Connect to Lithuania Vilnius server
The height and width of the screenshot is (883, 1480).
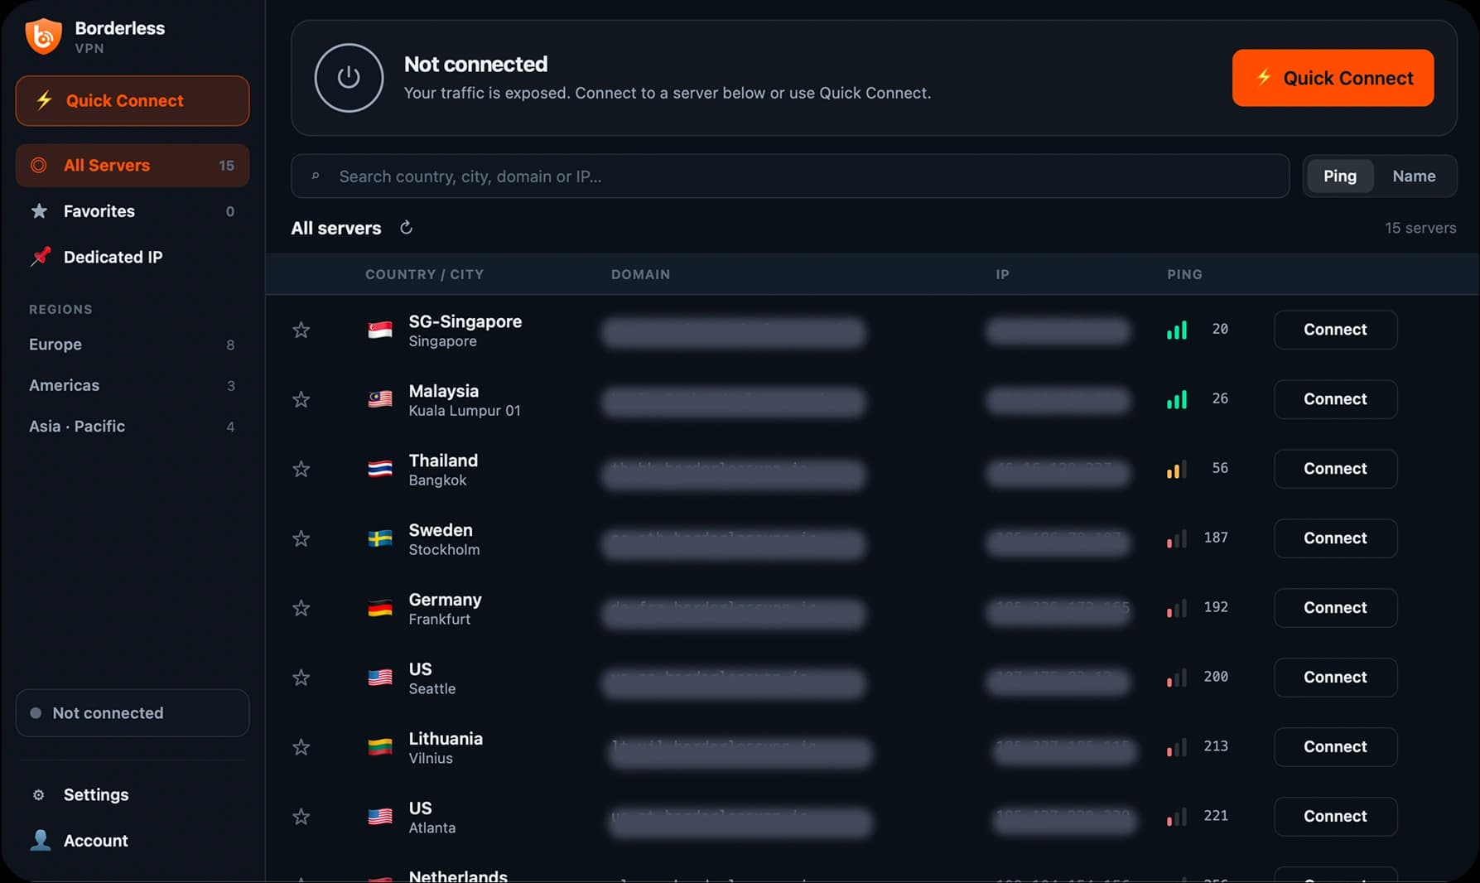pos(1335,747)
